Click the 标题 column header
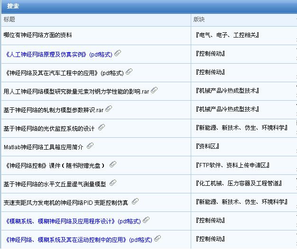Screen dimensions: 297x249 tap(9, 19)
